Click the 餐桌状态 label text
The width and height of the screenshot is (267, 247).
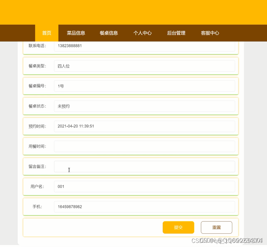pos(37,106)
